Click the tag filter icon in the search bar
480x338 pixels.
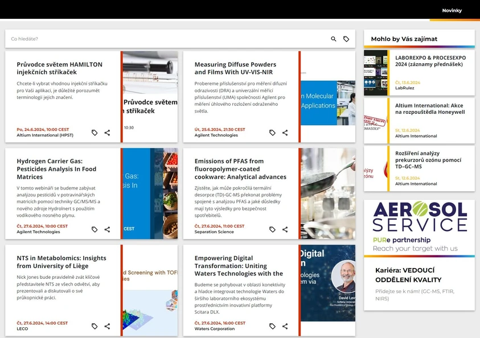pos(346,39)
